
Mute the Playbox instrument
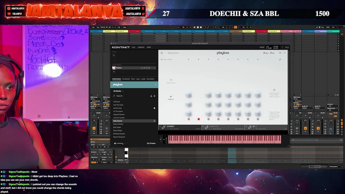pyautogui.click(x=144, y=68)
